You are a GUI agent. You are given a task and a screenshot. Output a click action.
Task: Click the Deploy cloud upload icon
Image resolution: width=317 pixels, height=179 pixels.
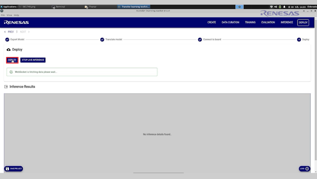(x=9, y=50)
